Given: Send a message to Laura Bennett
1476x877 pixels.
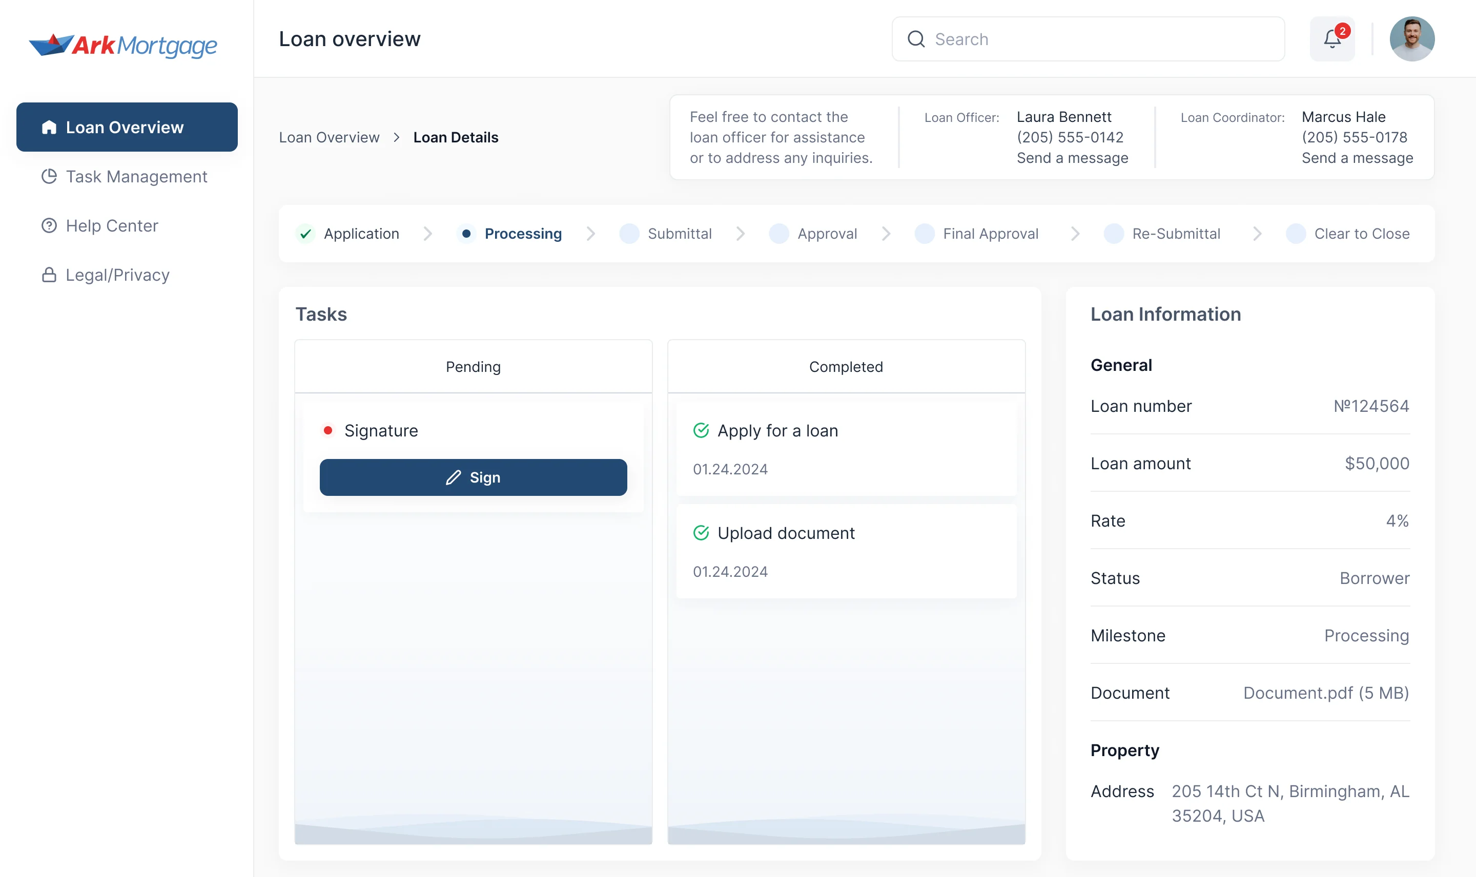Looking at the screenshot, I should pyautogui.click(x=1072, y=158).
